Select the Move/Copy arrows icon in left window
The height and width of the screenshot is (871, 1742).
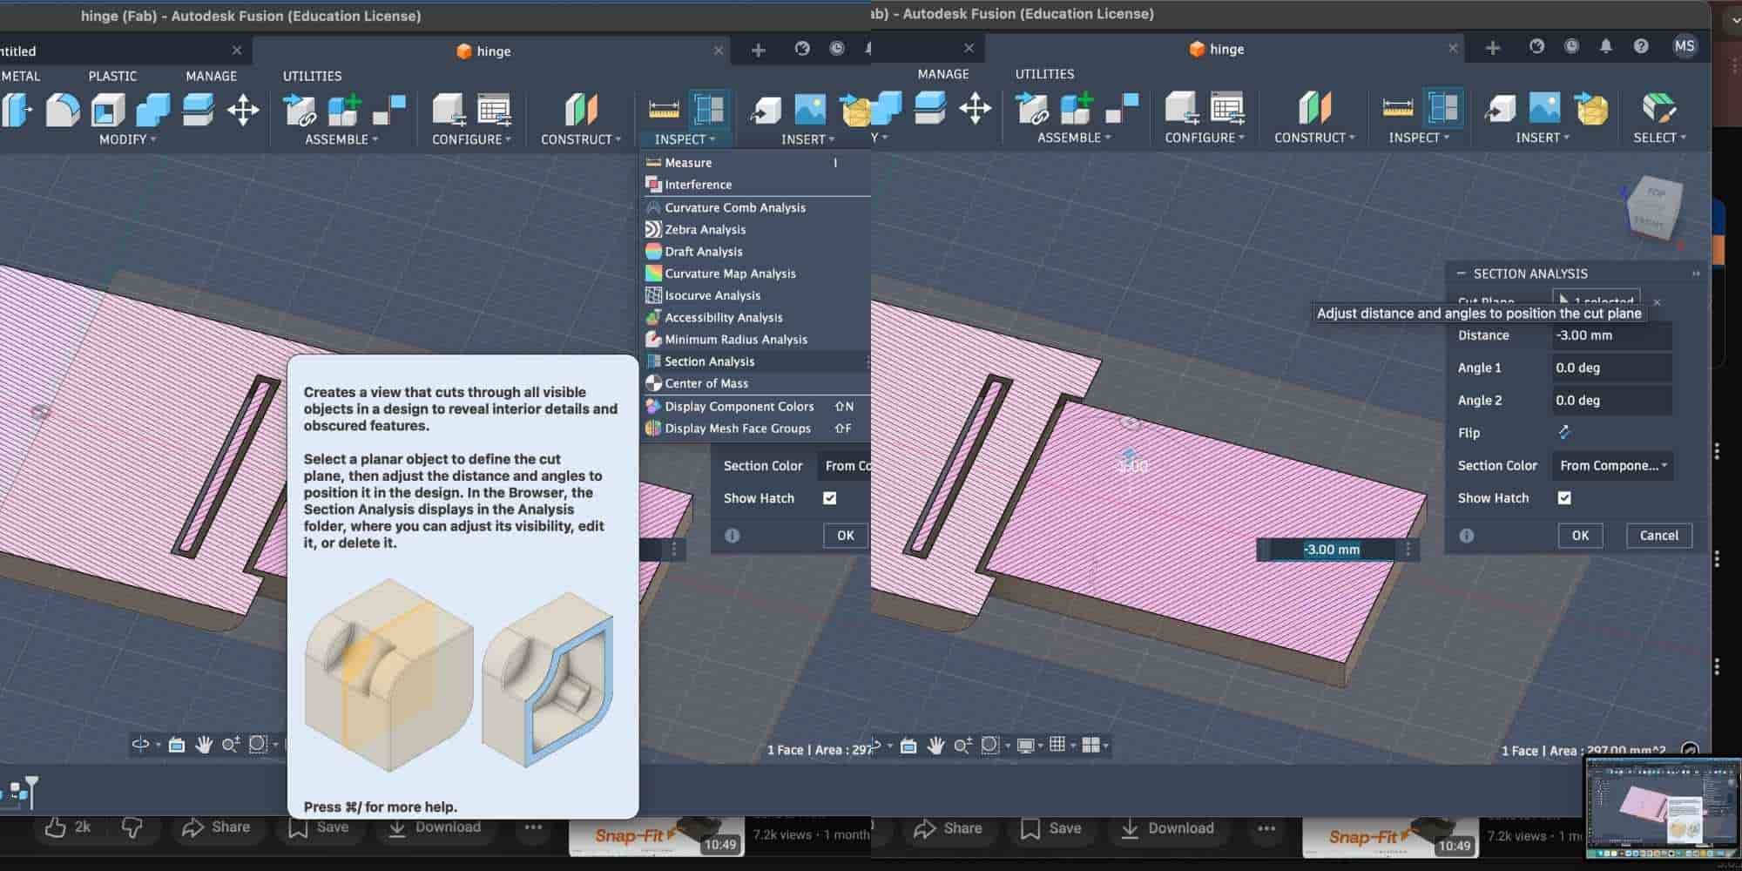[x=243, y=110]
